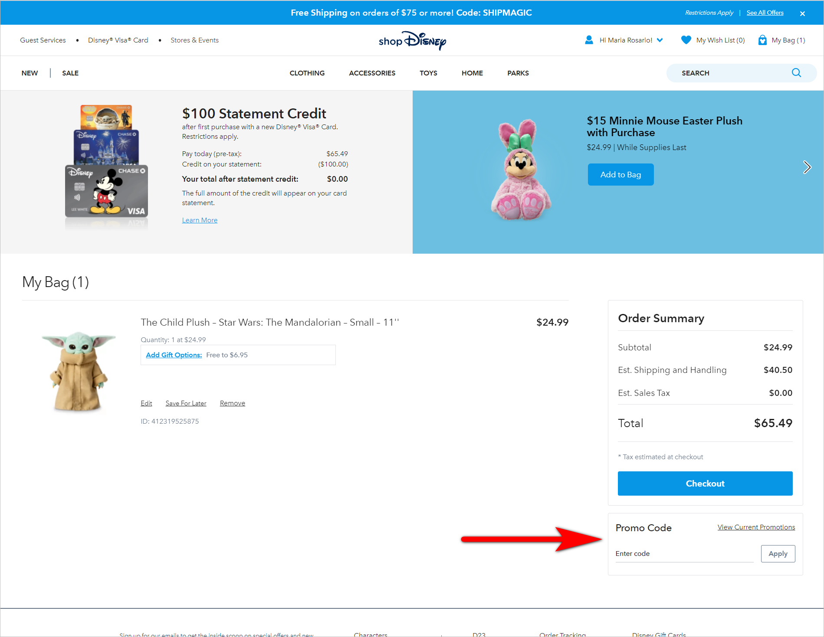Click Edit for The Child Plush

click(x=146, y=403)
